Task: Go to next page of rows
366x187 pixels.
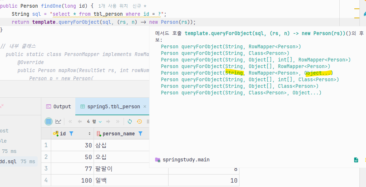Action: [108, 121]
